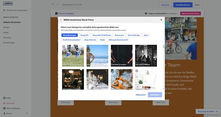Image resolution: width=221 pixels, height=117 pixels.
Task: Click Eigene Domain nutzen button
Action: pos(191,14)
